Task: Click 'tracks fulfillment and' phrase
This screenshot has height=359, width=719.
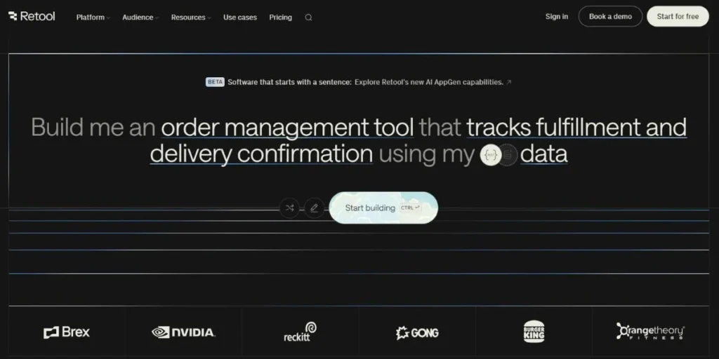Action: [576, 128]
